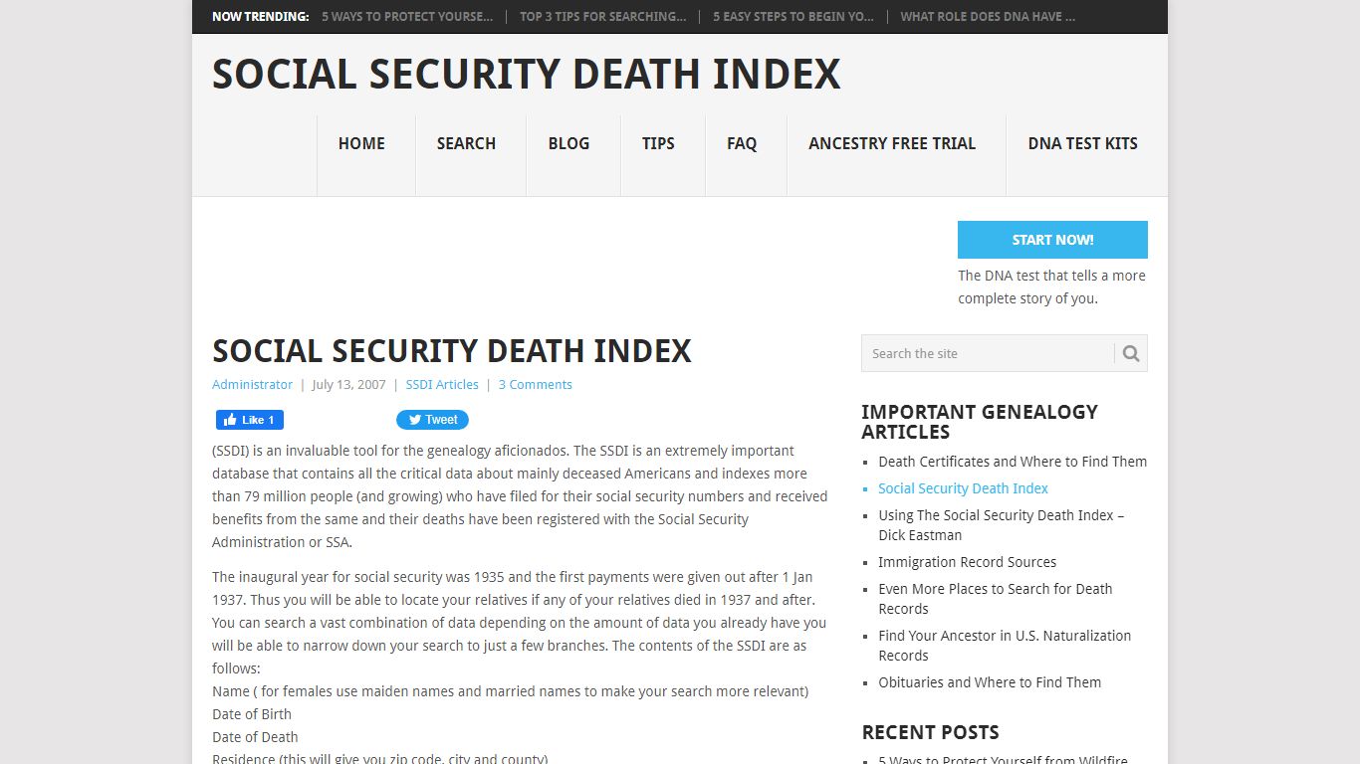Click the site title Social Security Death Index
Image resolution: width=1360 pixels, height=764 pixels.
527,75
